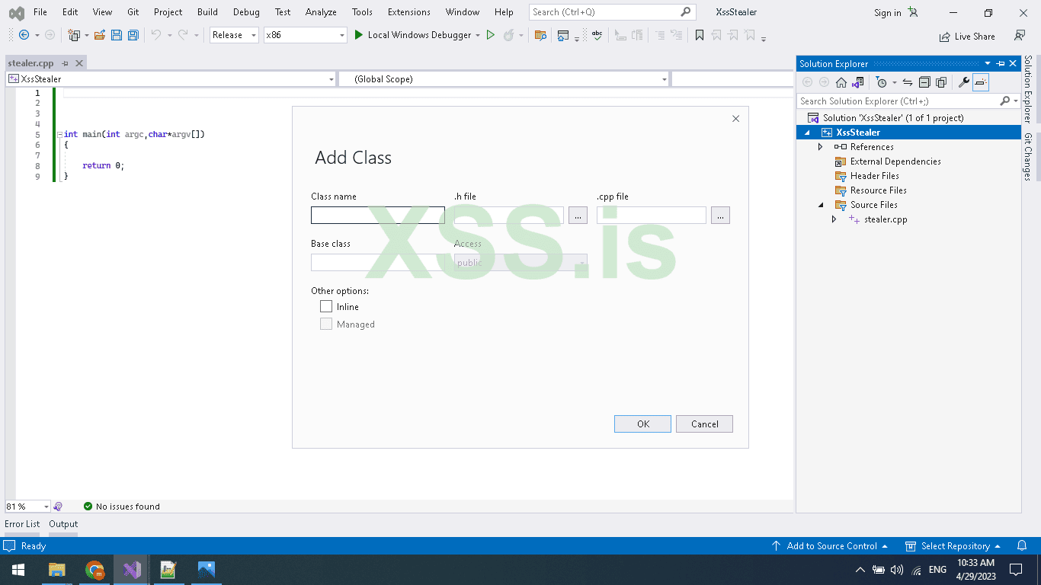Collapse the Source Files folder
The height and width of the screenshot is (585, 1041).
click(821, 205)
